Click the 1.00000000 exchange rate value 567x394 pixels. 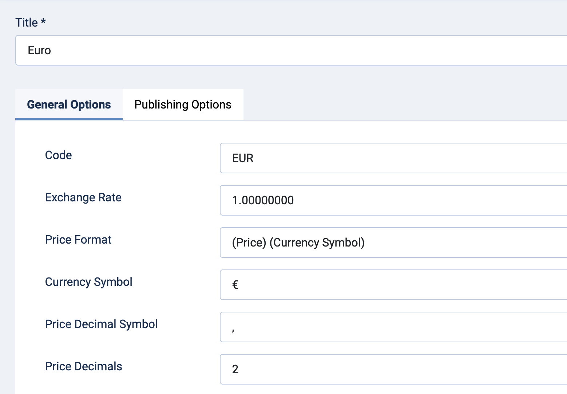263,200
